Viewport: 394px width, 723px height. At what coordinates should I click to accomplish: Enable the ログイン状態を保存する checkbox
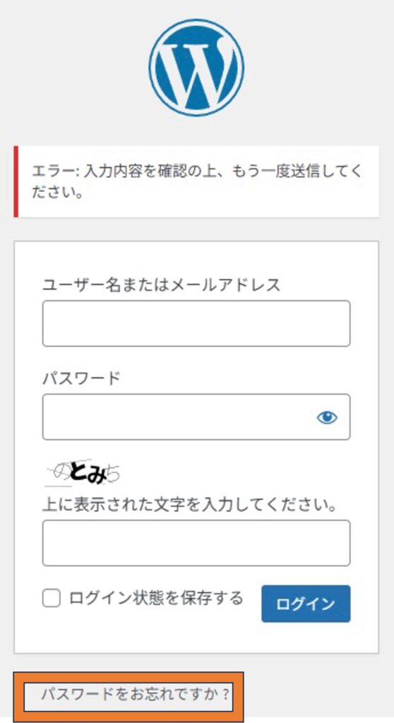click(52, 599)
